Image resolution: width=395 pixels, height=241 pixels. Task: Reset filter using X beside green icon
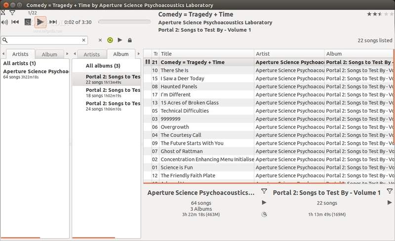pos(100,40)
